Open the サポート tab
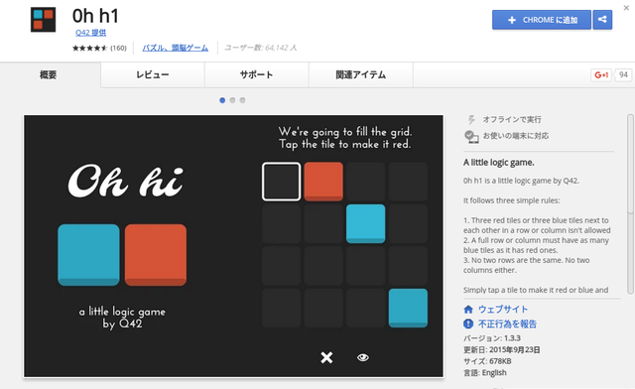Screen dimensions: 635x389 click(257, 75)
